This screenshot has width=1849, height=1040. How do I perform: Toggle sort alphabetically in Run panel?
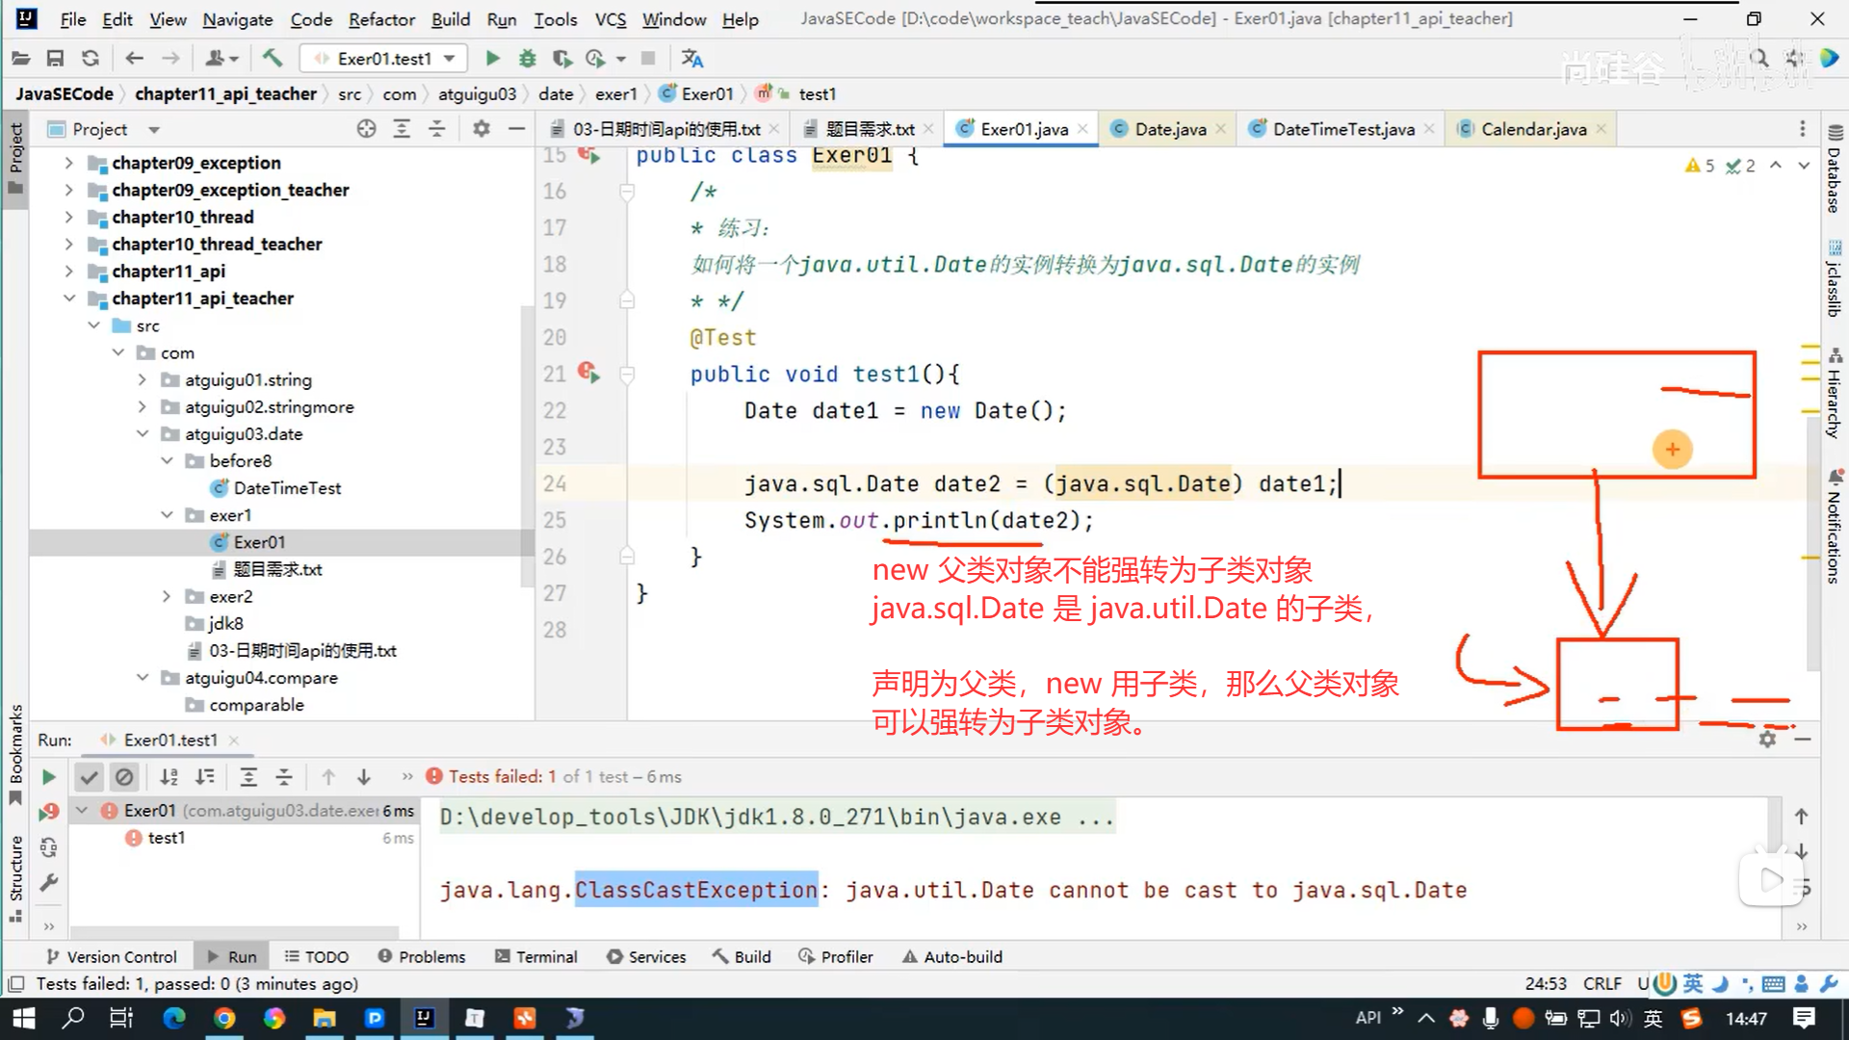click(x=169, y=777)
